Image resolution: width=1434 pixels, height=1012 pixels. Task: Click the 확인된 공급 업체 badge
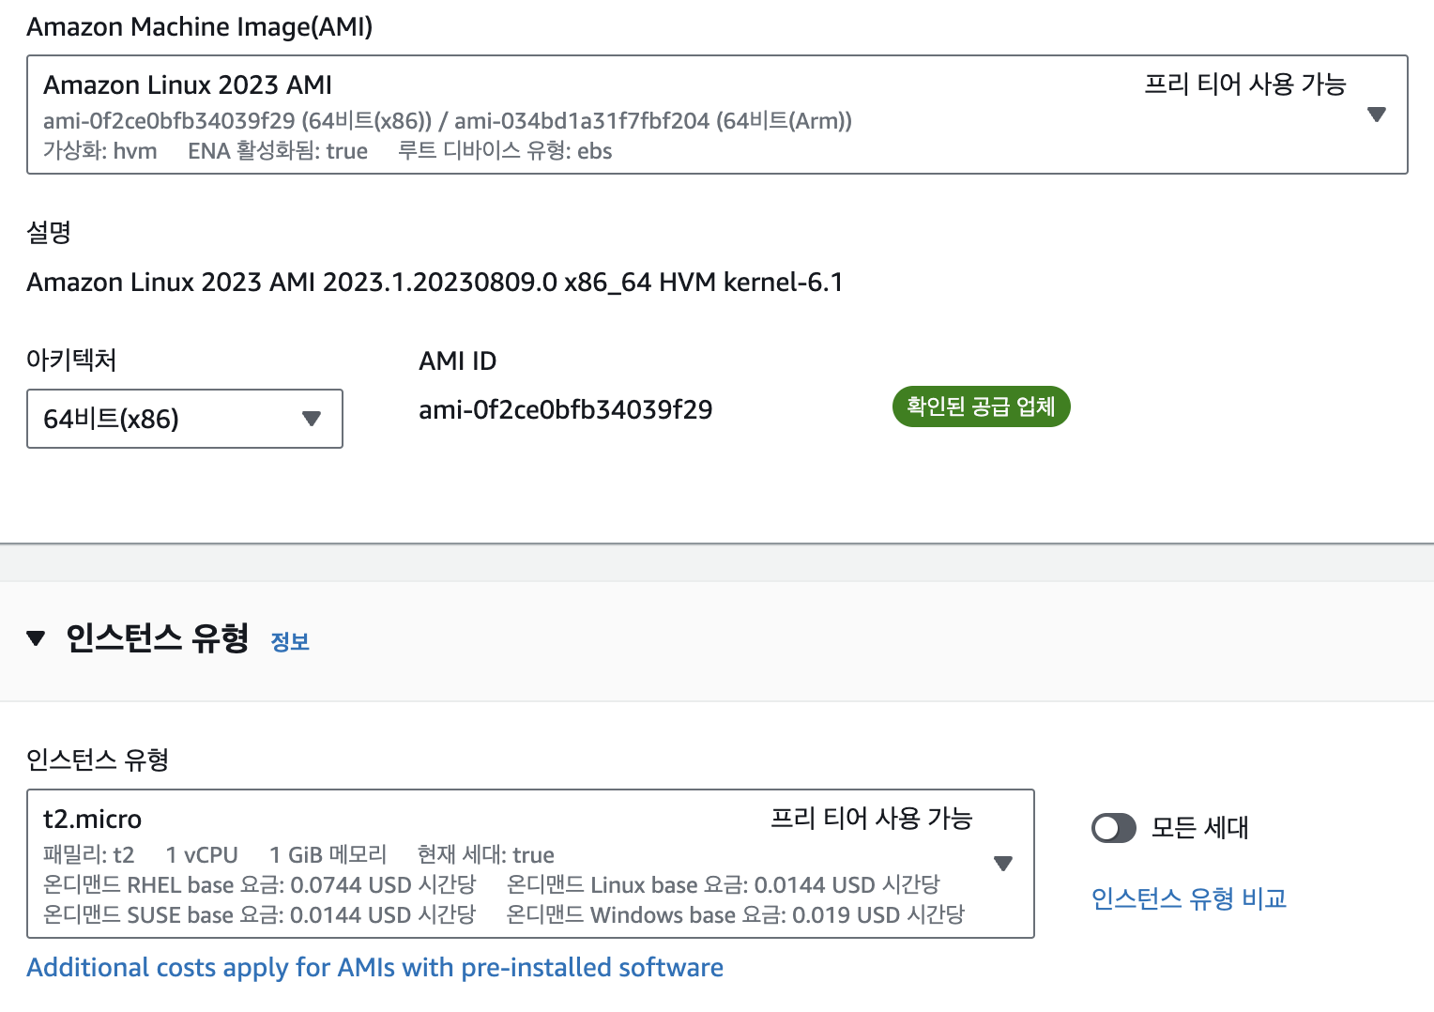click(x=981, y=406)
